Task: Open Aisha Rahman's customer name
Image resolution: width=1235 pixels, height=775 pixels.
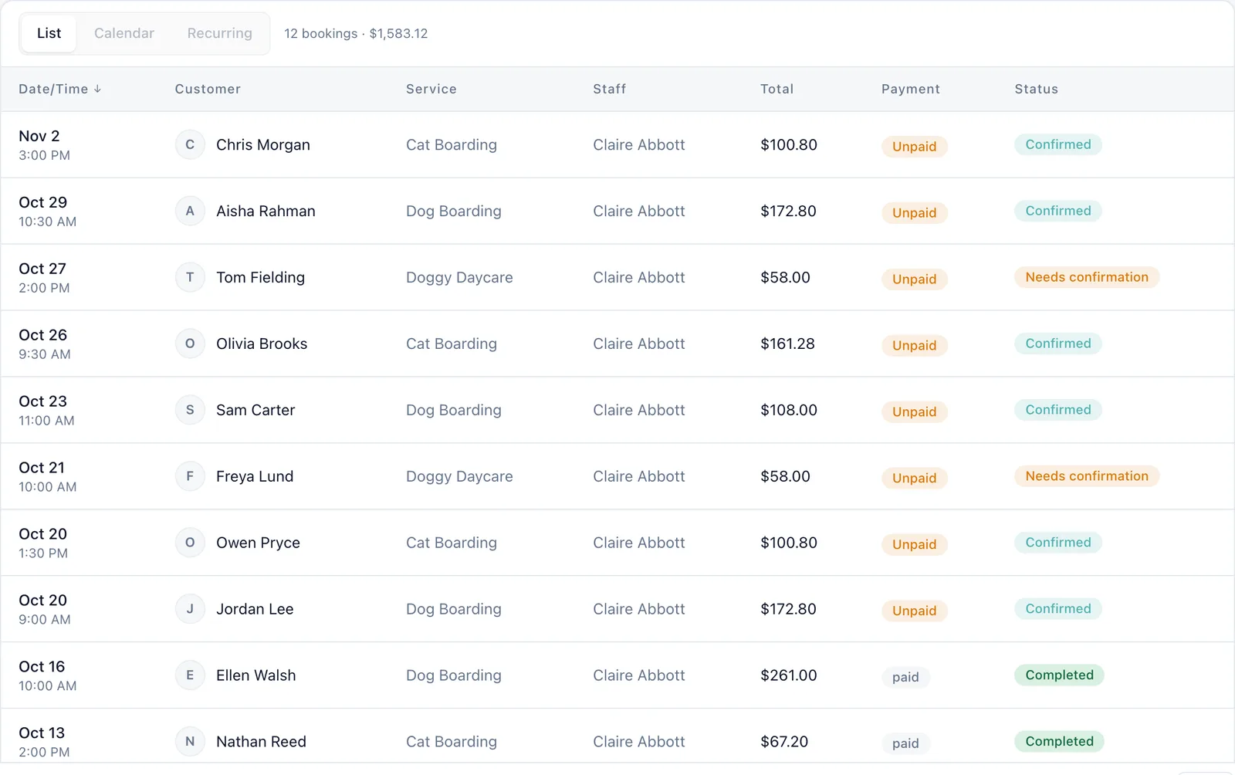Action: pos(266,211)
